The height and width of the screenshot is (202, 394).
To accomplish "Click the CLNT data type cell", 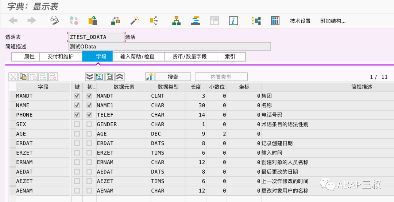I will pos(168,96).
